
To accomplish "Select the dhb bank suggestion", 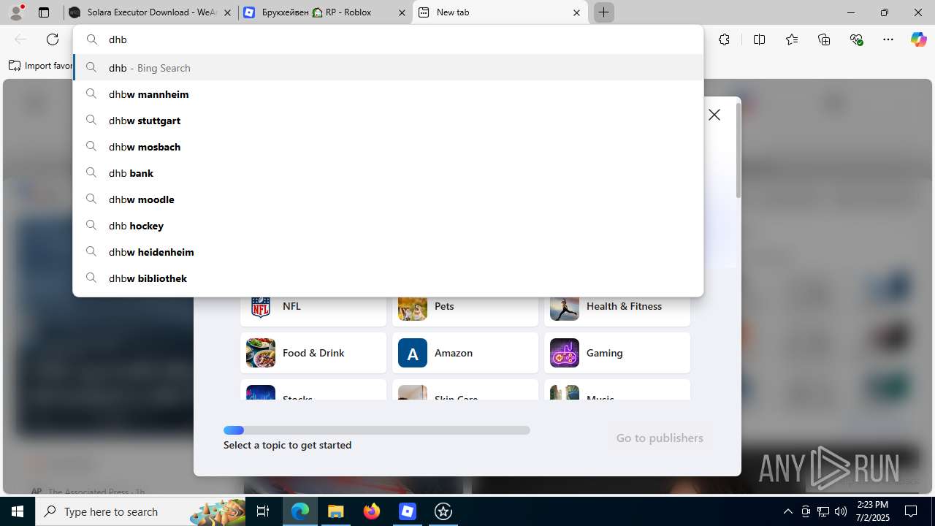I will coord(388,173).
